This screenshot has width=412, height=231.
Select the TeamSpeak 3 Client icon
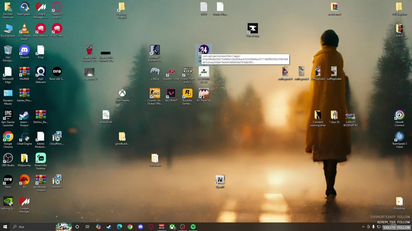pyautogui.click(x=399, y=140)
